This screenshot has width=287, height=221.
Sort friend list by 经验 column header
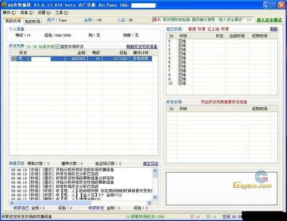[116, 53]
